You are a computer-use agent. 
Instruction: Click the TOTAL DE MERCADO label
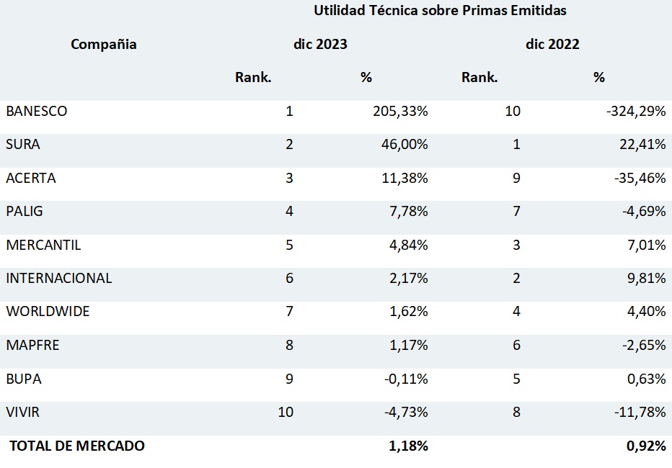77,446
